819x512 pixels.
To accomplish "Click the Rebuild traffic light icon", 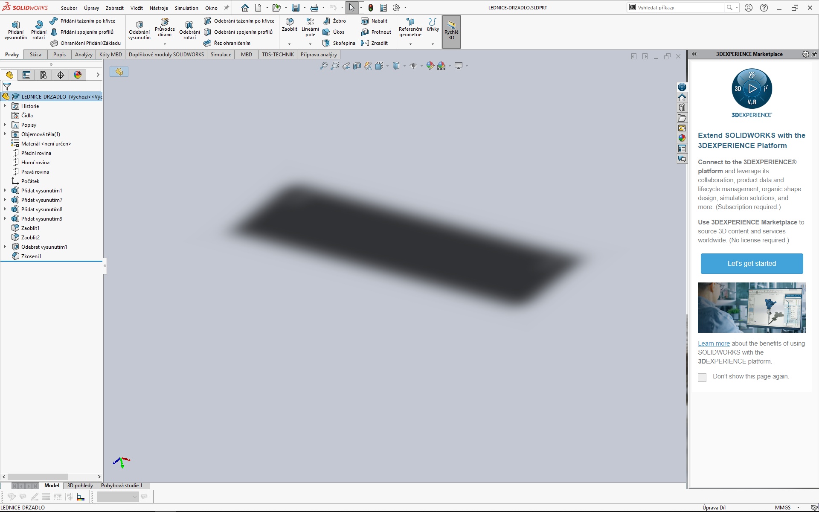I will (371, 8).
